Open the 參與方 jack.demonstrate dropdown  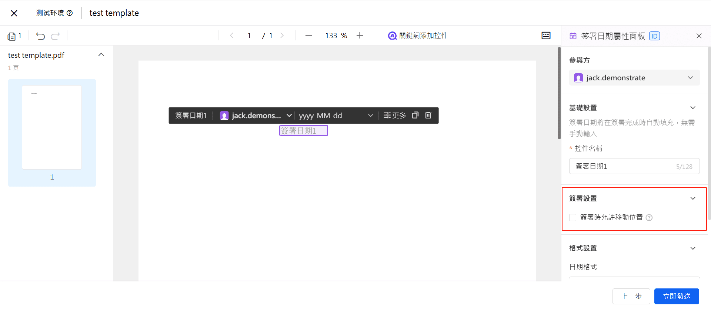click(x=634, y=78)
